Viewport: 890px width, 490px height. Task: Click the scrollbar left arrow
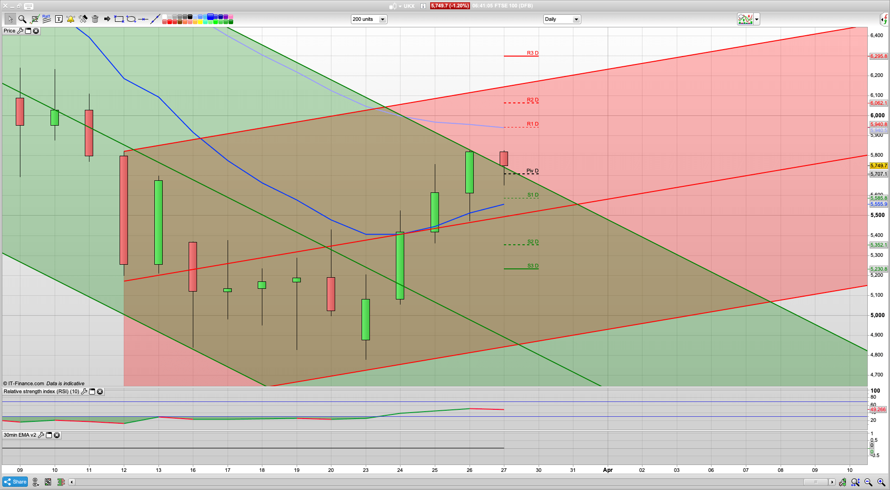tap(72, 482)
